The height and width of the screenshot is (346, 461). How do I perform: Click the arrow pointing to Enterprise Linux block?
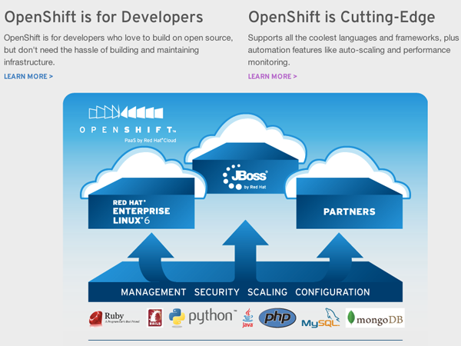[151, 256]
